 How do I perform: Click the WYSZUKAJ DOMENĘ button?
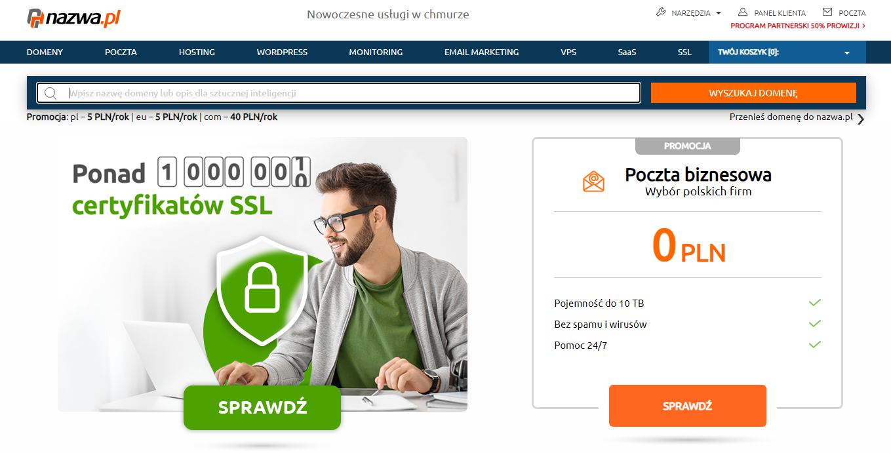click(753, 93)
